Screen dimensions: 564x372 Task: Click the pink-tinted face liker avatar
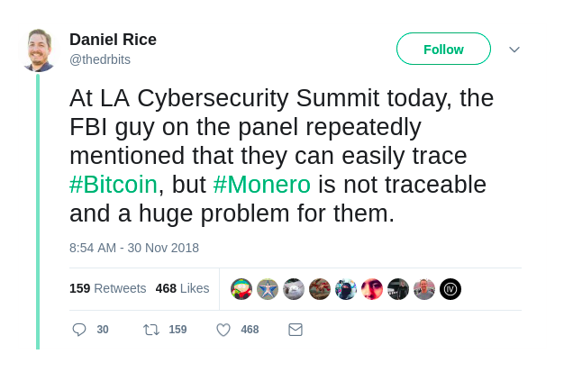pos(372,289)
